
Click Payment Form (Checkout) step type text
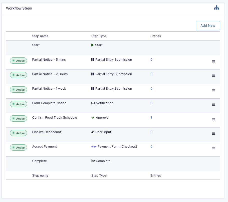pyautogui.click(x=117, y=147)
